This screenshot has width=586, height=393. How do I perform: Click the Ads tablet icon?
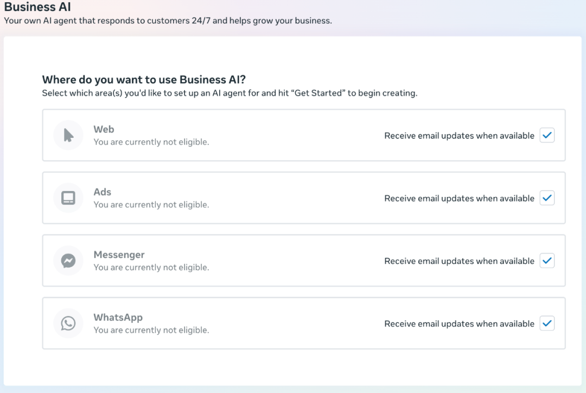(68, 198)
